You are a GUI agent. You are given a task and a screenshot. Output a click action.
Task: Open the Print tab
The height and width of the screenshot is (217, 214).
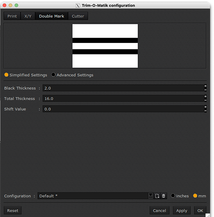click(x=12, y=16)
